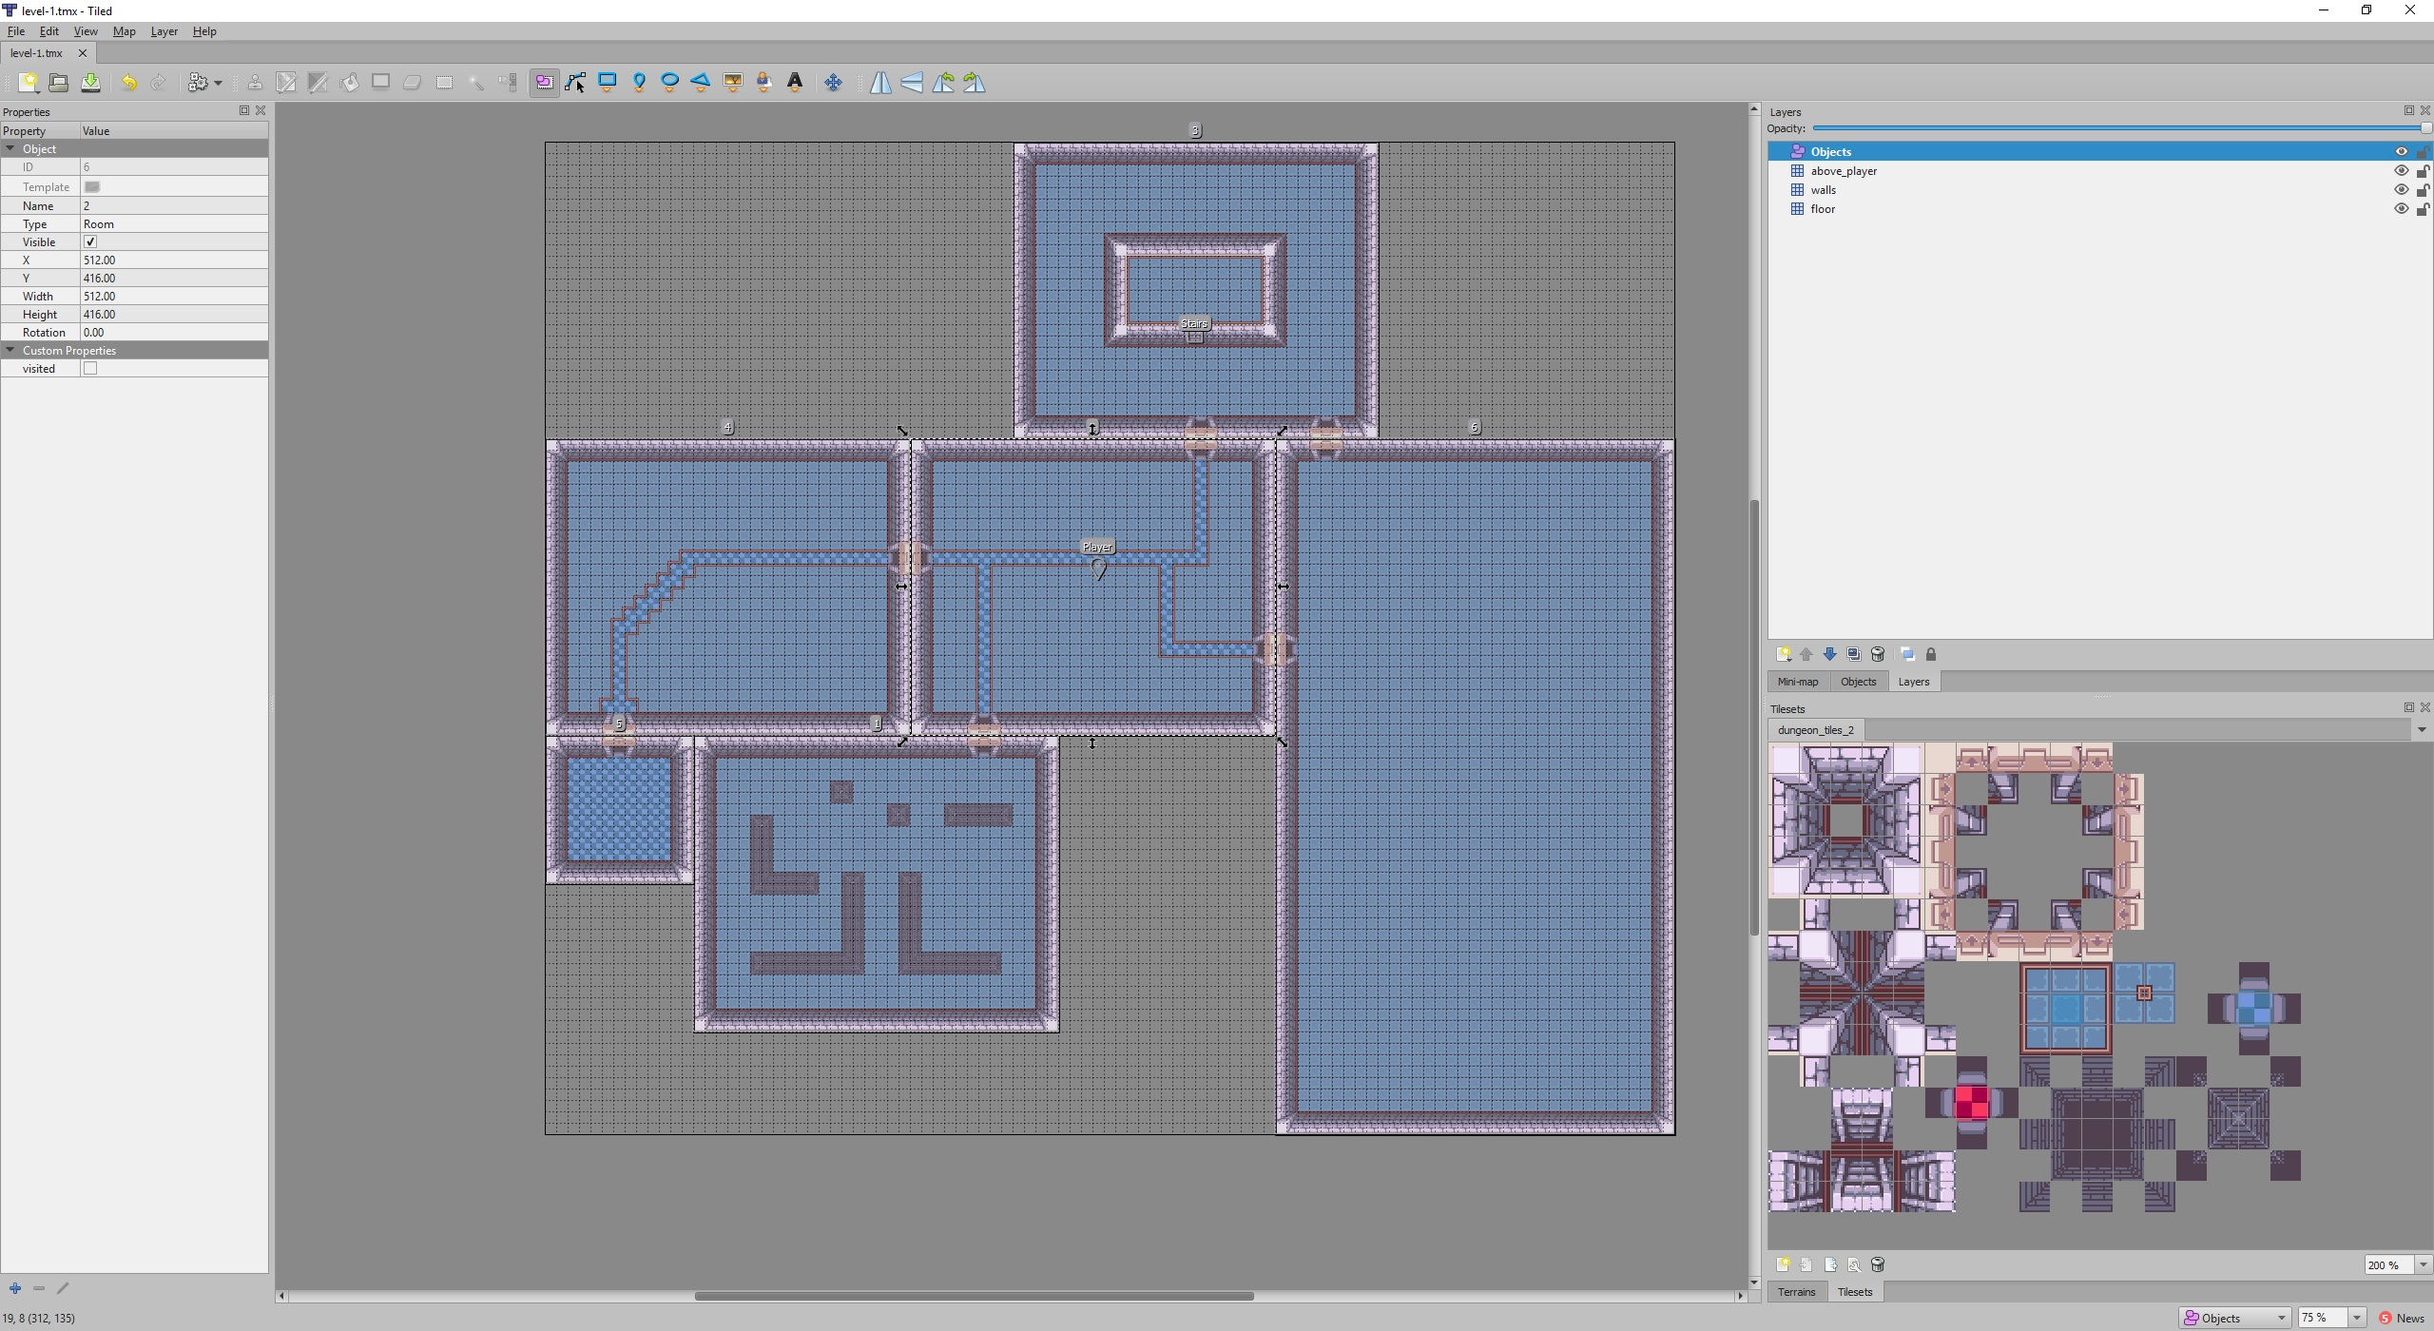The image size is (2434, 1331).
Task: Uncheck the Visible property checkbox
Action: [90, 242]
